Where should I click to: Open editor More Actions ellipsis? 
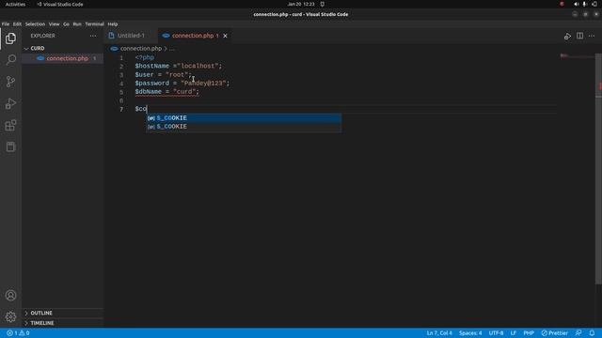[x=592, y=36]
